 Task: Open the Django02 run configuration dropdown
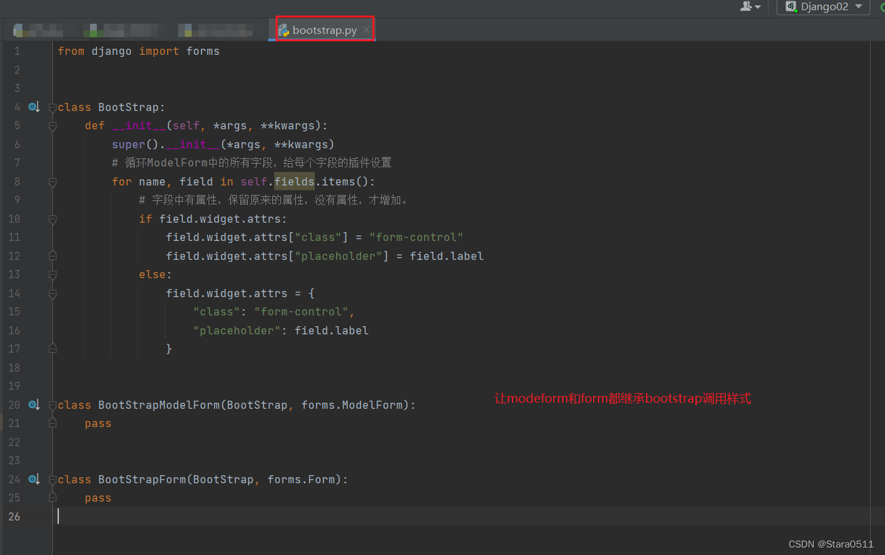click(859, 7)
